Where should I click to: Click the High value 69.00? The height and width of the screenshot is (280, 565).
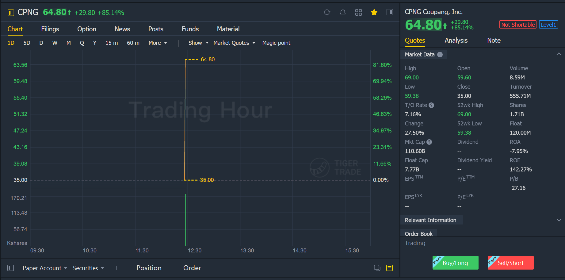pyautogui.click(x=412, y=78)
